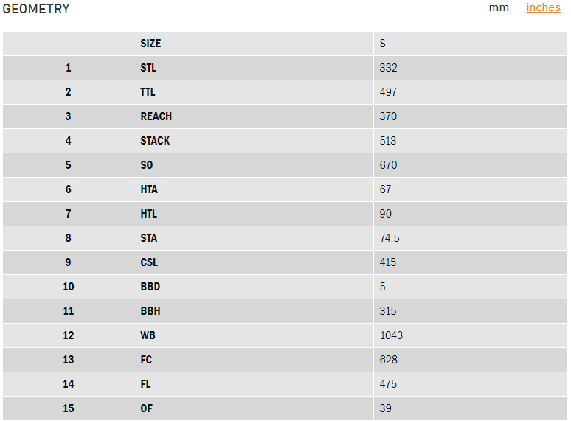Select the BBH value 315

(388, 311)
